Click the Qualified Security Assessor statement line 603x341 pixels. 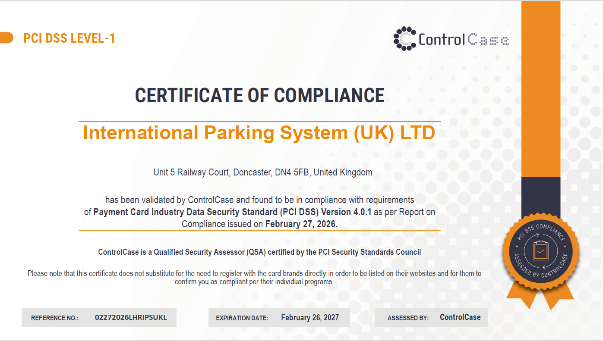click(x=259, y=252)
